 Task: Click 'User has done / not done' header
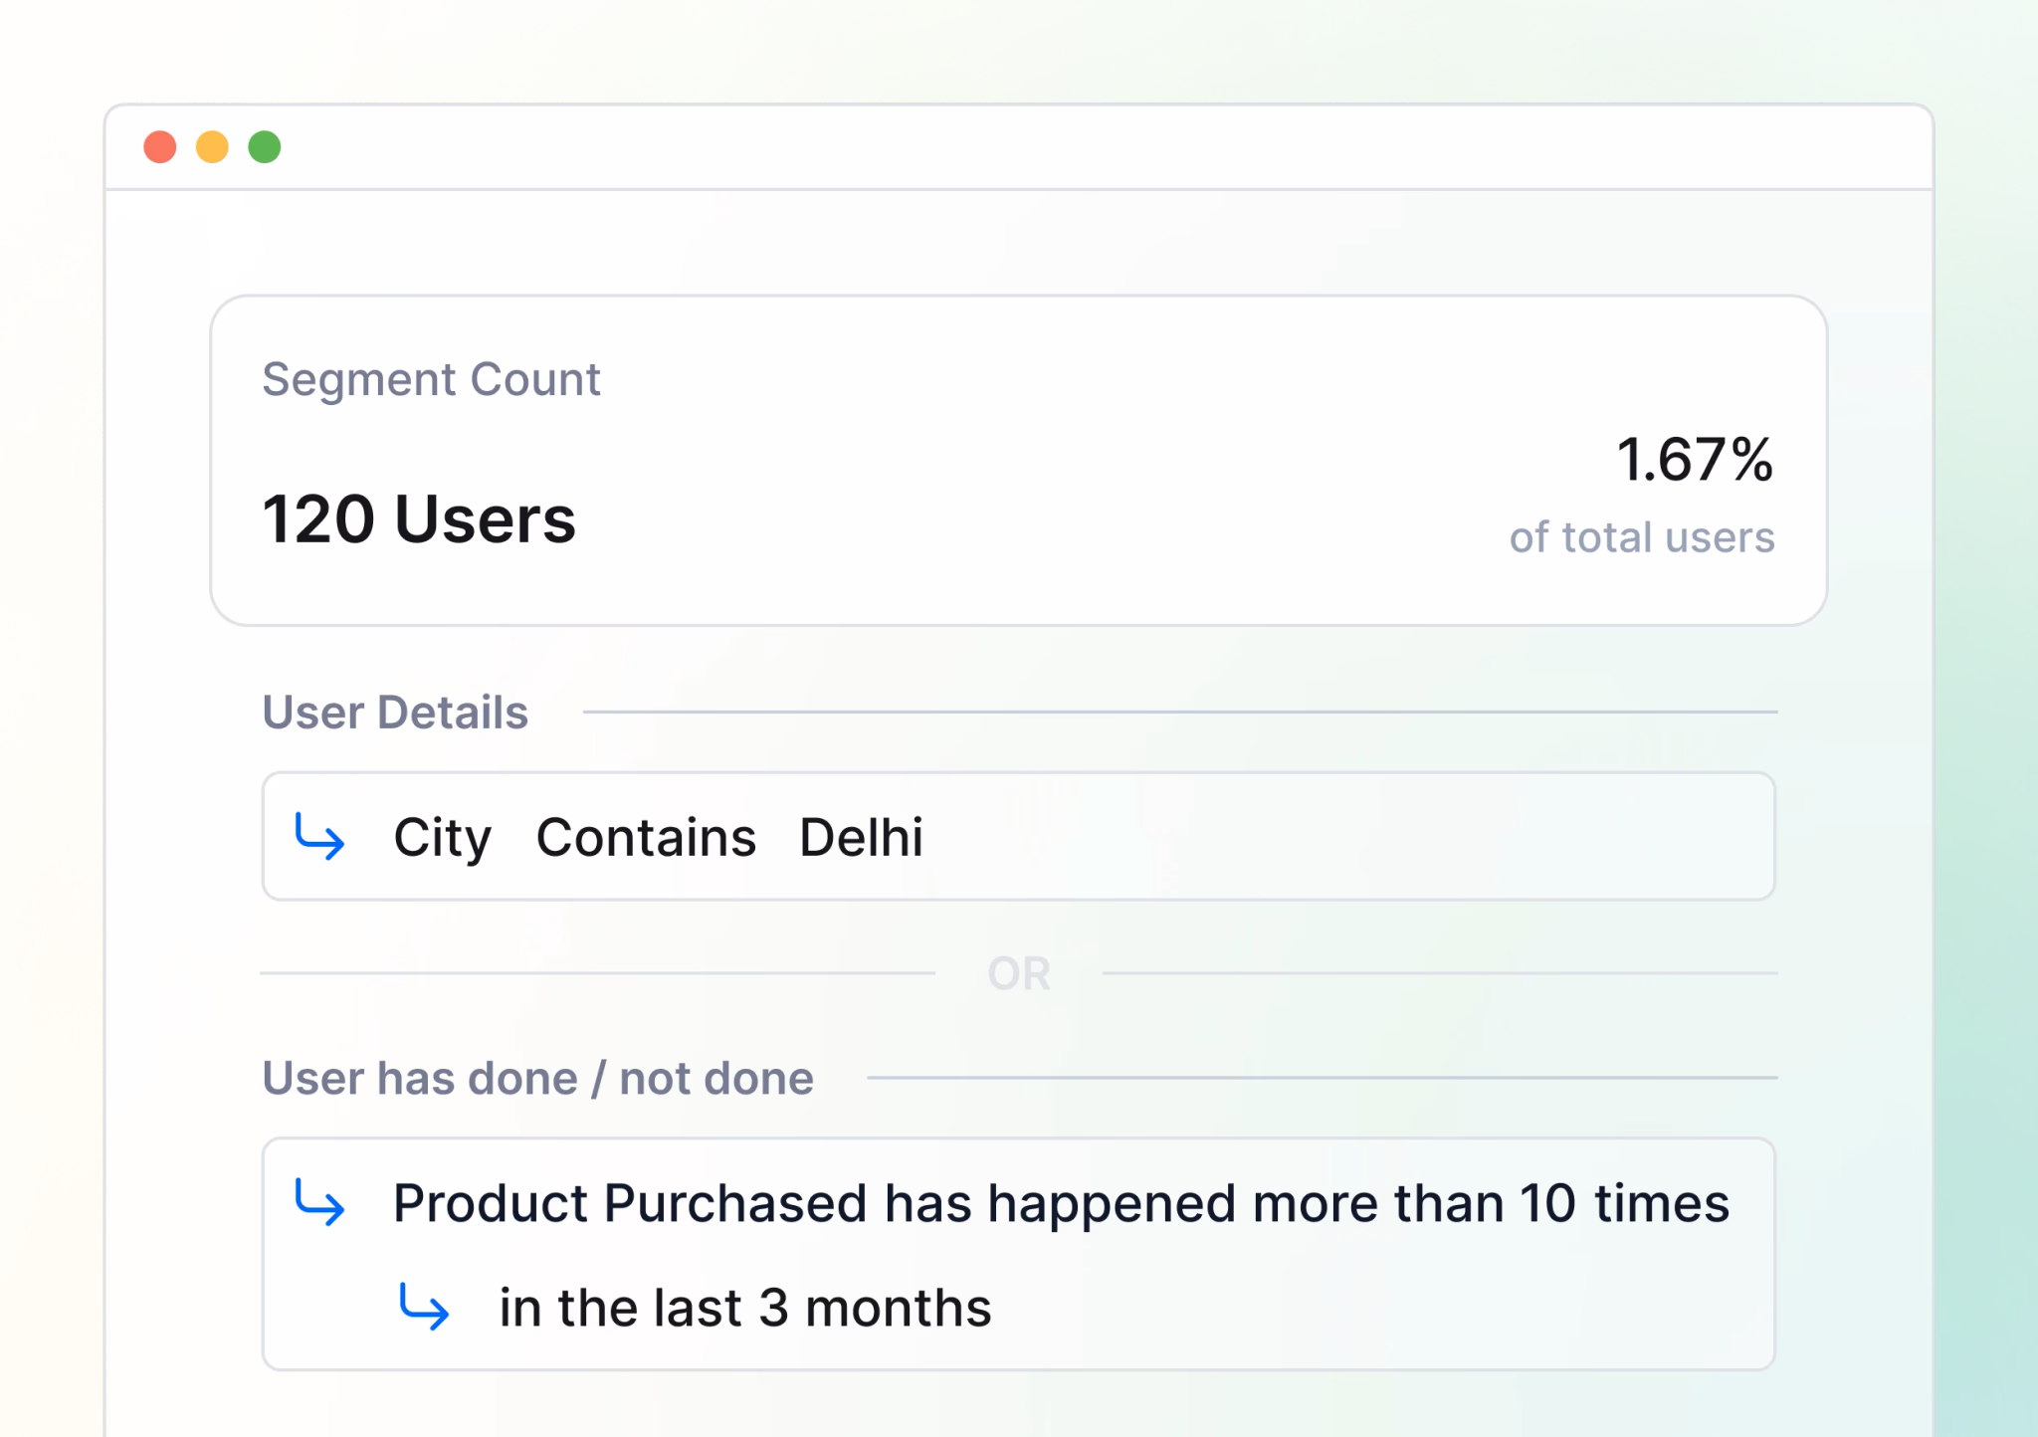click(537, 1078)
